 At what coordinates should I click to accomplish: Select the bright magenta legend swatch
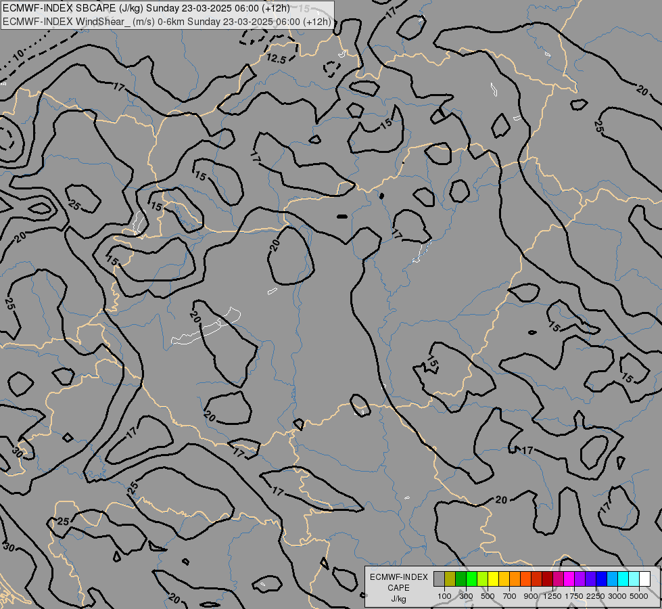[x=569, y=579]
